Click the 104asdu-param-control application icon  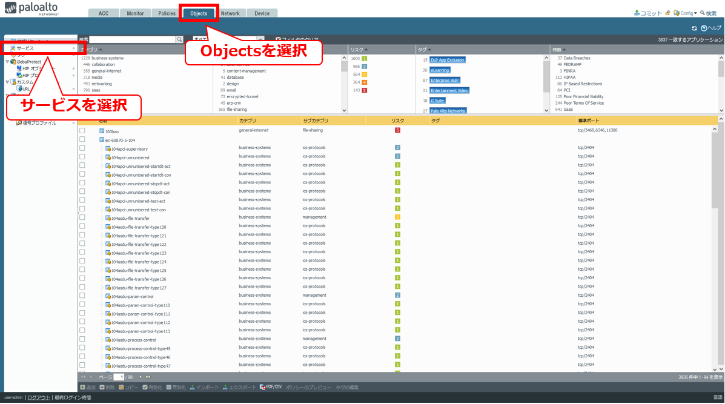[108, 296]
